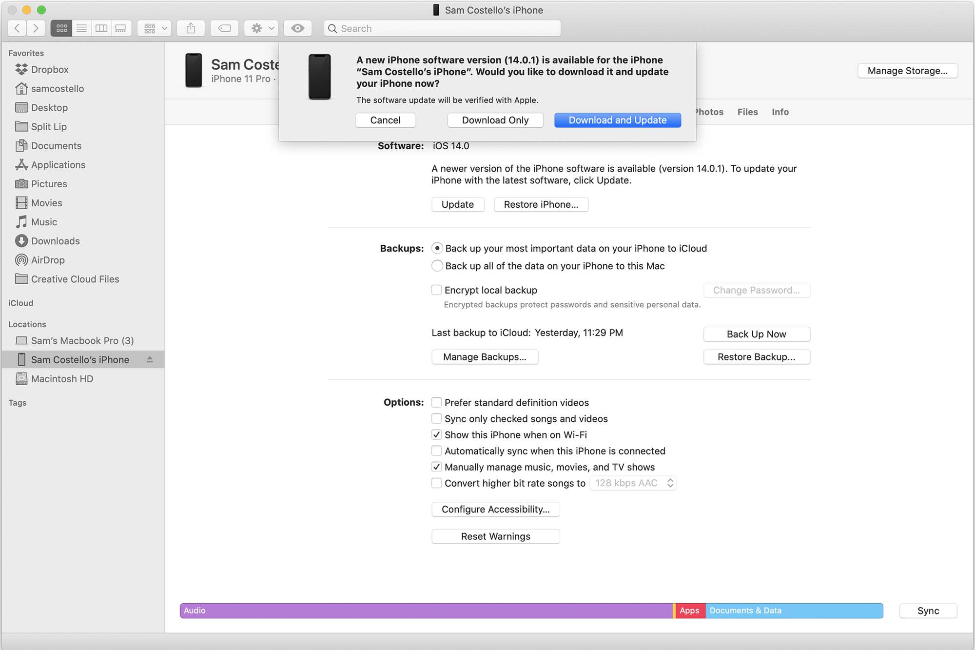Go back with the left arrow

(17, 28)
